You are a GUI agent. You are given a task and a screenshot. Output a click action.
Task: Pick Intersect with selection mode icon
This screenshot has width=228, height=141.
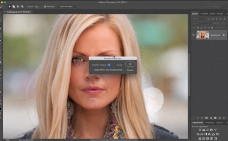tap(22, 6)
